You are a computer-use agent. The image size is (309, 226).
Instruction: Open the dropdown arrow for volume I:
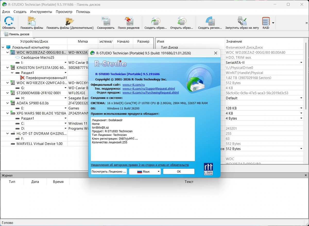pos(65,63)
